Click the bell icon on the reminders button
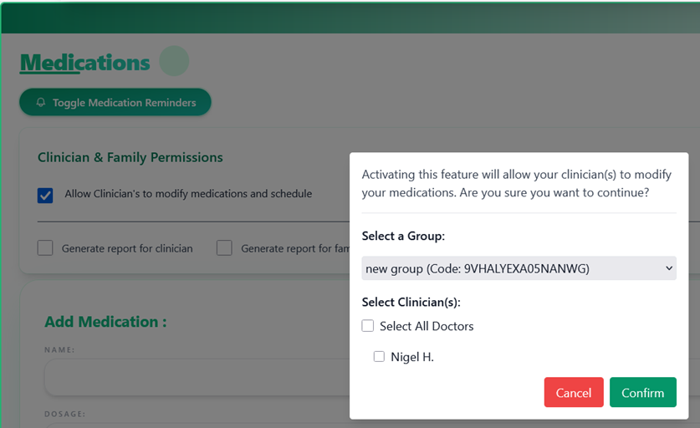Screen dimensions: 700x428 tap(41, 103)
